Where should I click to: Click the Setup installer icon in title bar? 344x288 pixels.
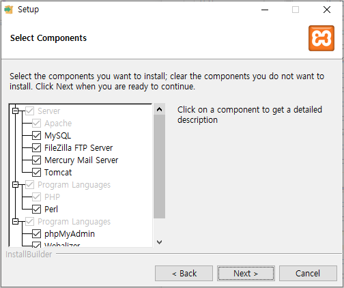[9, 10]
